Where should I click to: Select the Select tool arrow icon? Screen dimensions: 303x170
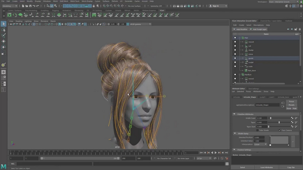tap(3, 24)
